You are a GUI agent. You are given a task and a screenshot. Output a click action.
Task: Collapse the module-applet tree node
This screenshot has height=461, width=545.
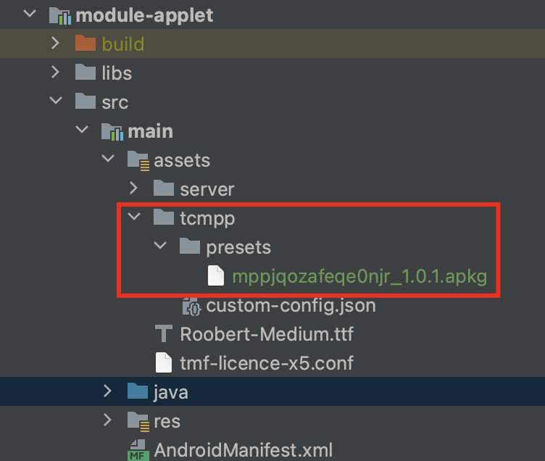(x=29, y=15)
